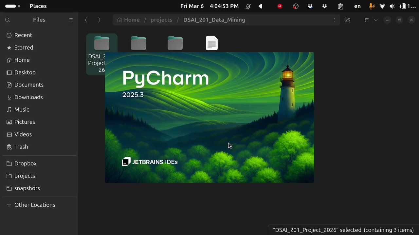Click Home in the path bar

click(128, 20)
